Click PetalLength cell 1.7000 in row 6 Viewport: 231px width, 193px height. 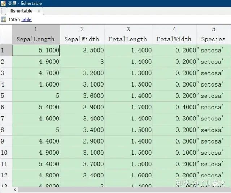[x=128, y=107]
